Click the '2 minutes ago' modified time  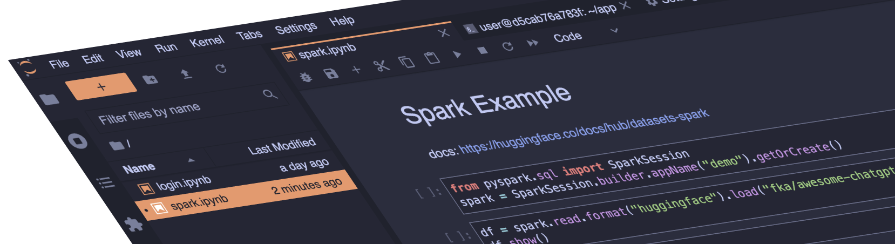coord(307,186)
